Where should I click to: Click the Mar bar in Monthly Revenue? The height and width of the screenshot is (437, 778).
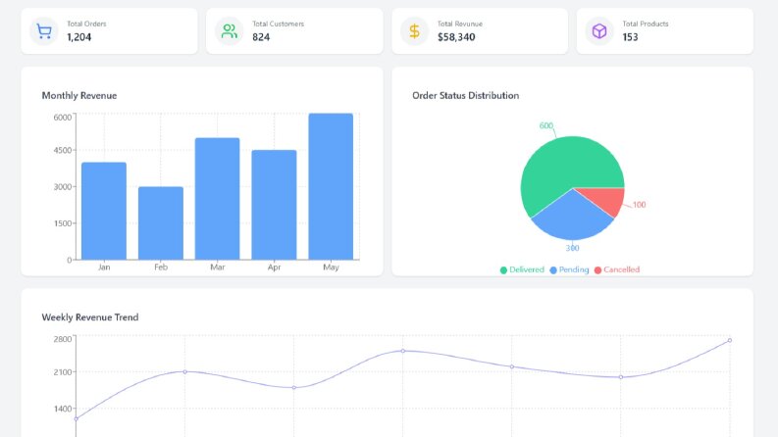coord(218,199)
